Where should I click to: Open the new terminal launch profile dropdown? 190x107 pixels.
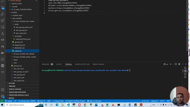pyautogui.click(x=173, y=64)
